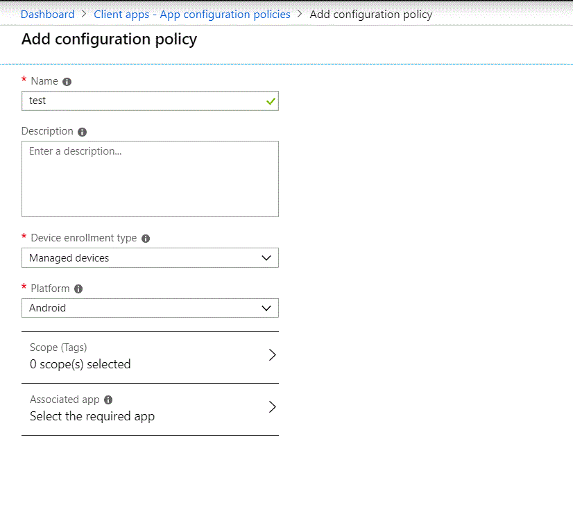
Task: Click the Description info icon
Action: (82, 132)
